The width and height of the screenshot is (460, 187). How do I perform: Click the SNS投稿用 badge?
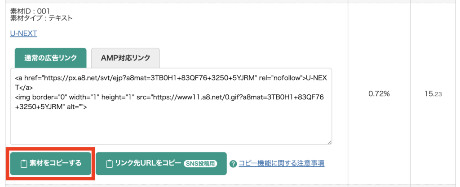[200, 164]
